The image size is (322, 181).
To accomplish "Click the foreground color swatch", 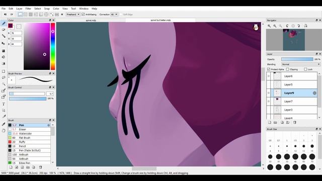I will coord(10,26).
